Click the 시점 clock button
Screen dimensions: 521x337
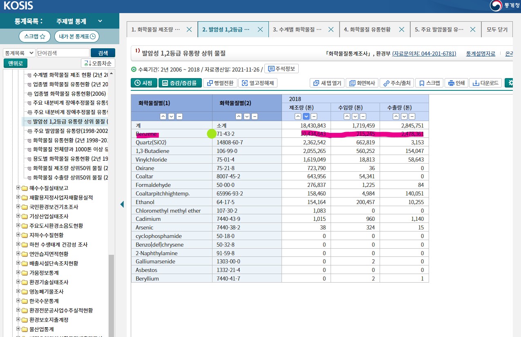pyautogui.click(x=144, y=83)
